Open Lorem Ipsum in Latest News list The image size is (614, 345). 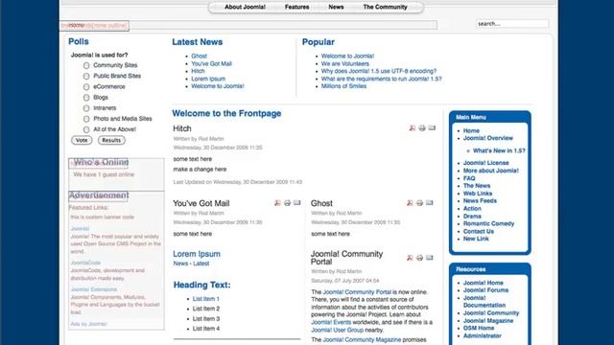click(x=208, y=79)
